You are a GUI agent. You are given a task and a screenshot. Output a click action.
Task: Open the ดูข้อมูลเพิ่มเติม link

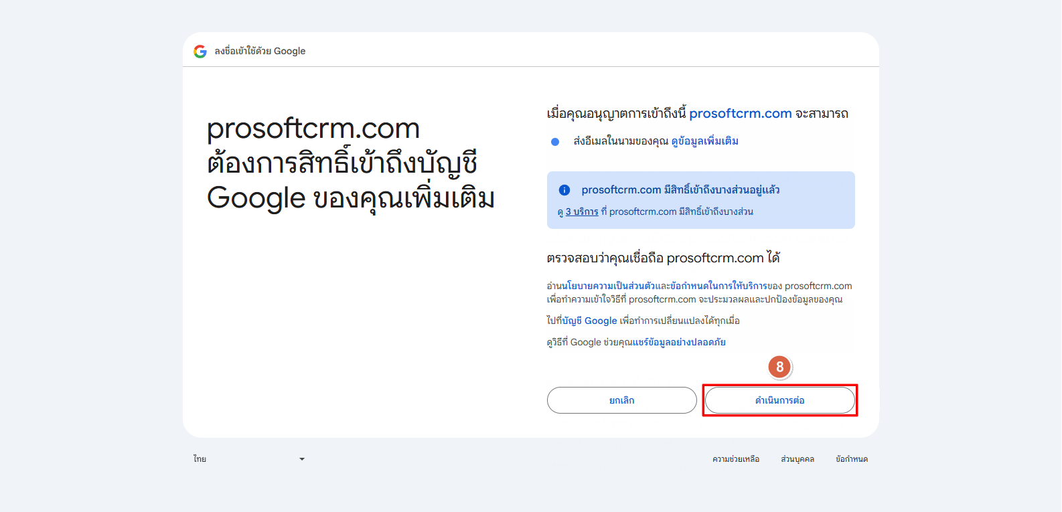tap(704, 141)
